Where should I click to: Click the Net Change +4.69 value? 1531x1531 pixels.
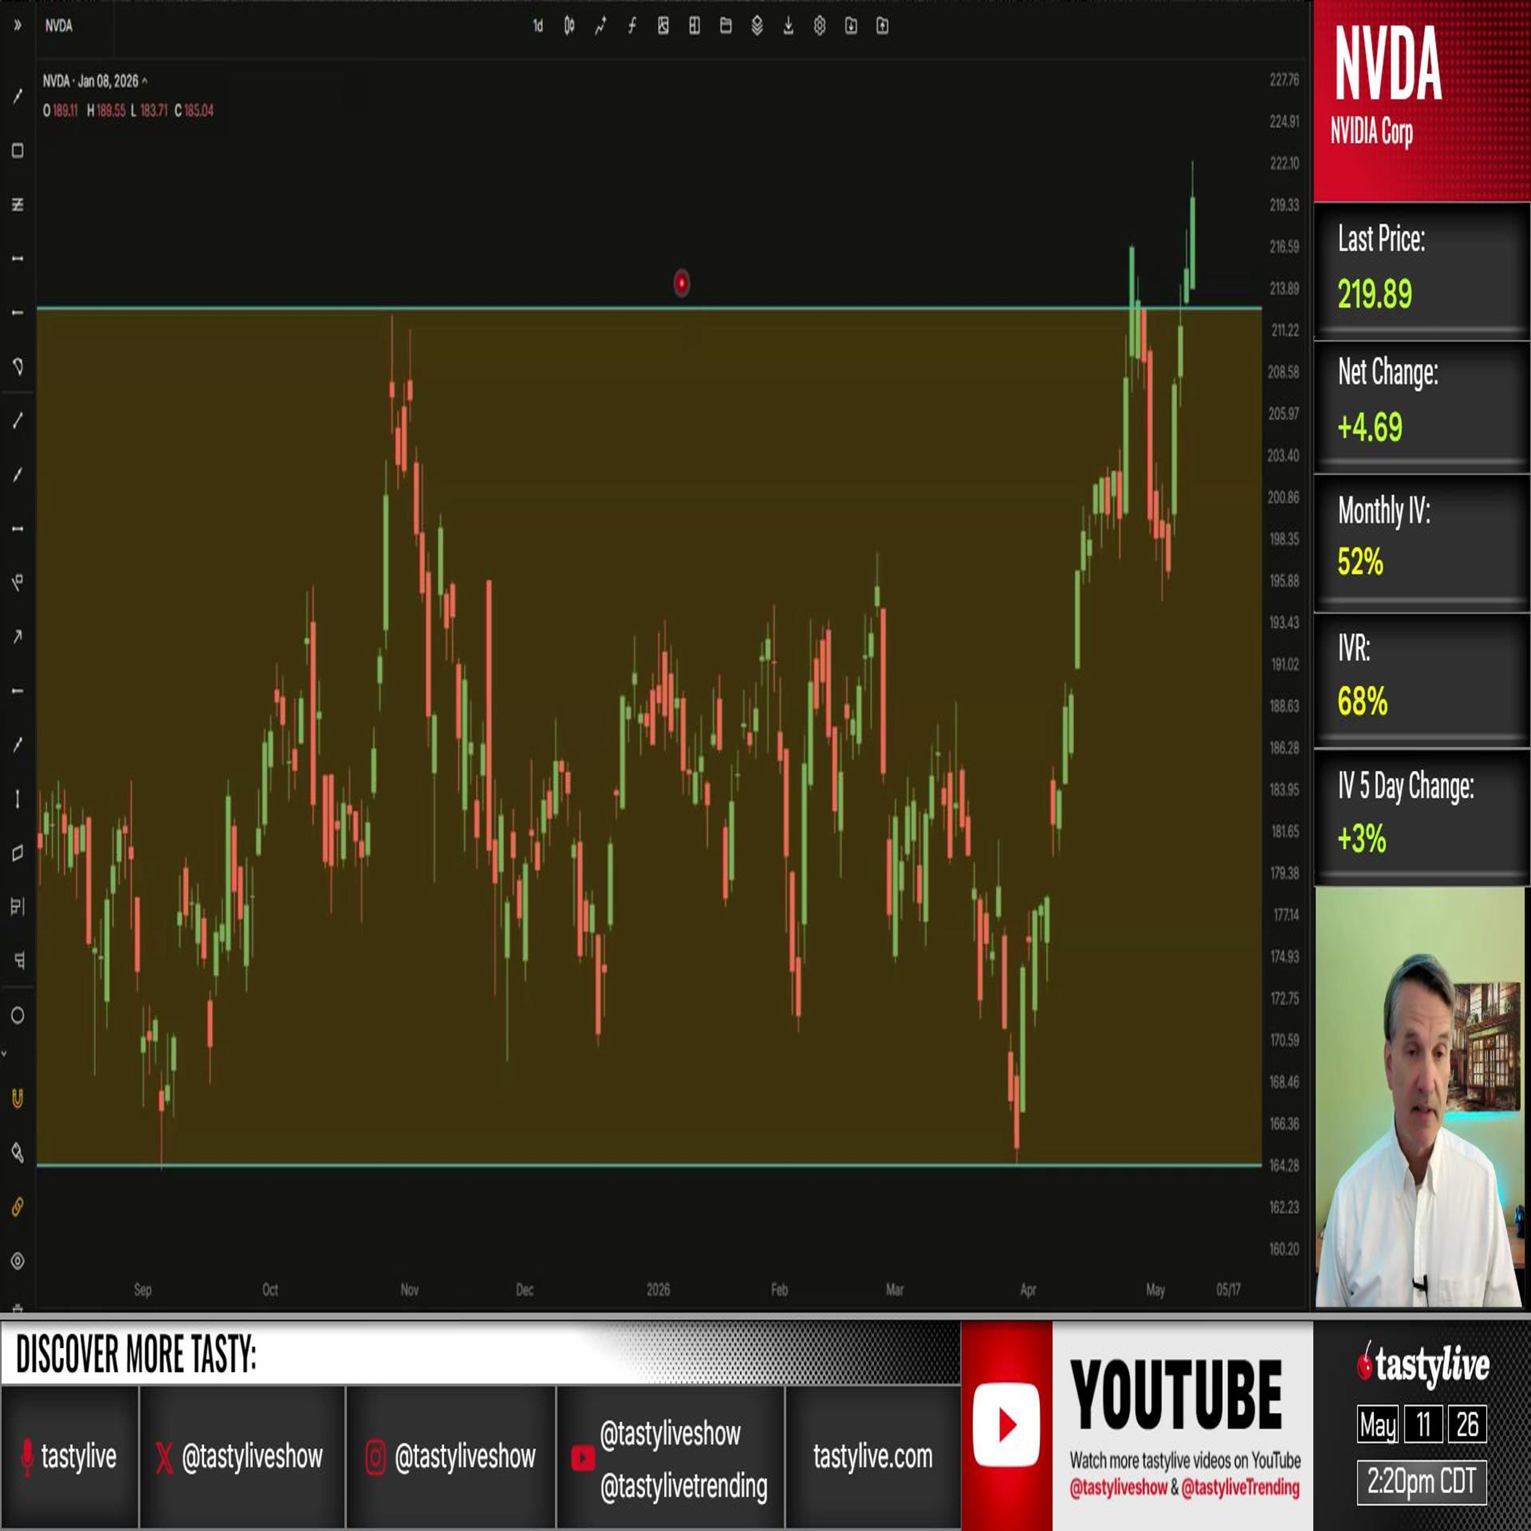point(1370,427)
